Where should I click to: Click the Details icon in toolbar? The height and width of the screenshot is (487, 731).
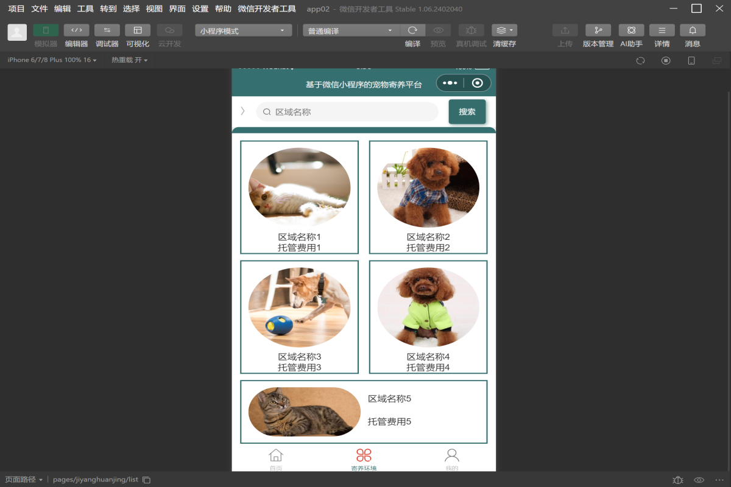(662, 30)
